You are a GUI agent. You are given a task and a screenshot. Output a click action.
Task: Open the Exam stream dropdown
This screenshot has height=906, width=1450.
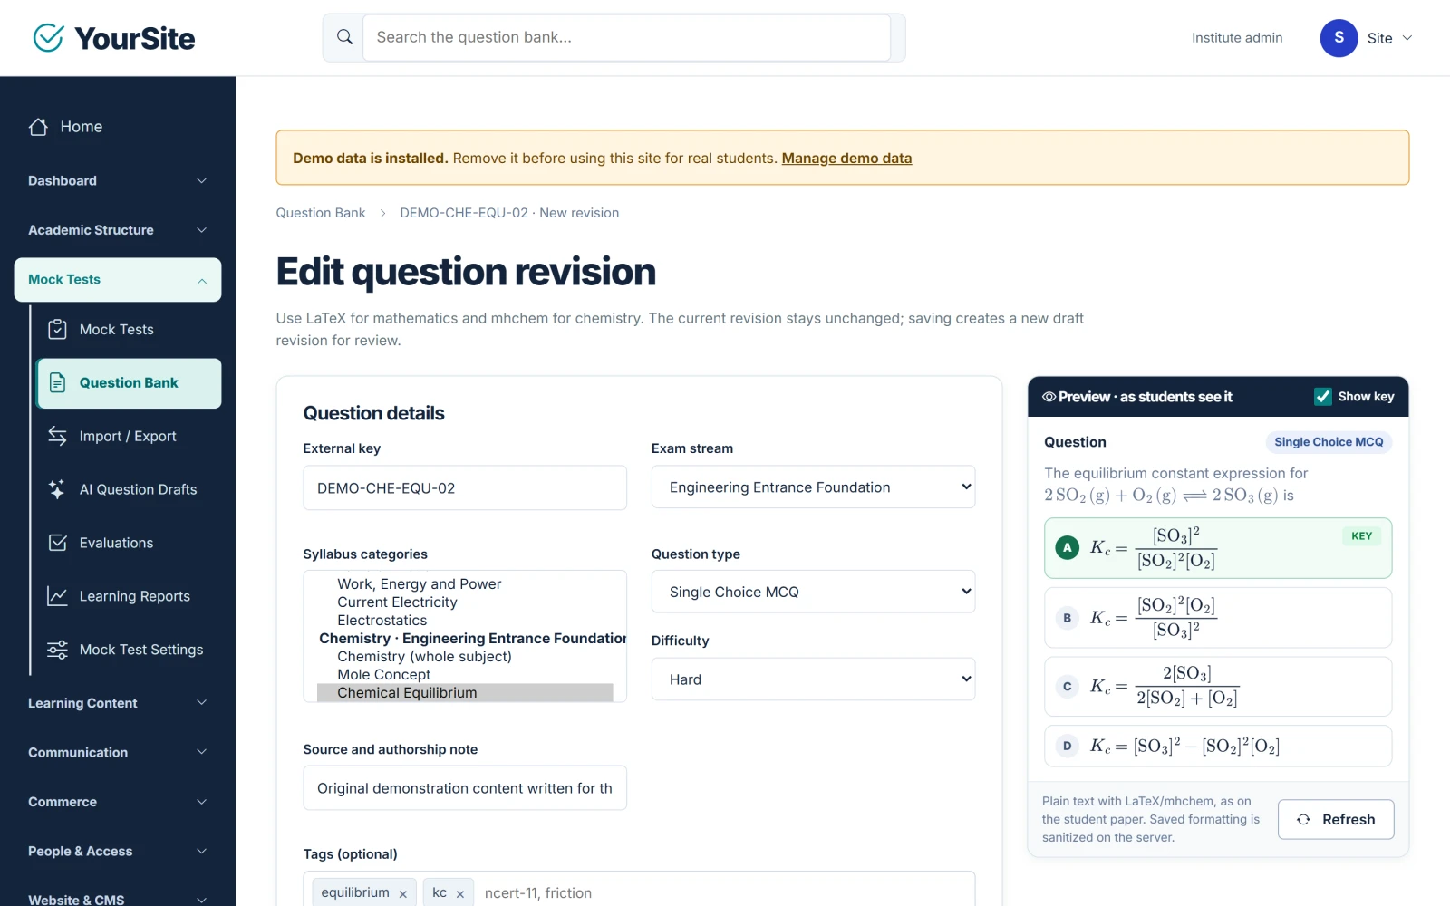point(813,487)
